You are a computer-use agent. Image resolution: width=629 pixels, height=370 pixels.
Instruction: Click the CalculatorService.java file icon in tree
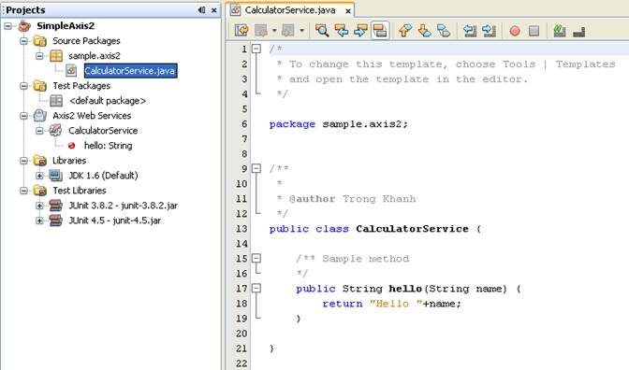[71, 71]
